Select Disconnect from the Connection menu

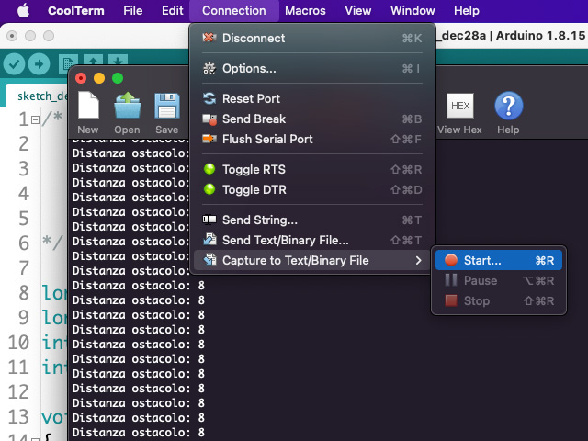[x=254, y=38]
